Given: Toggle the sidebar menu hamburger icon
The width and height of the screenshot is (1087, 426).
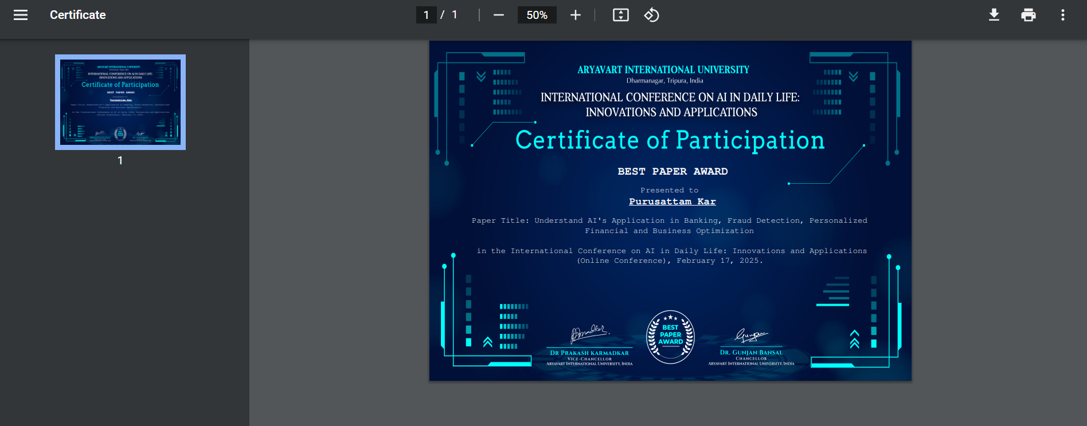Looking at the screenshot, I should click(x=21, y=15).
